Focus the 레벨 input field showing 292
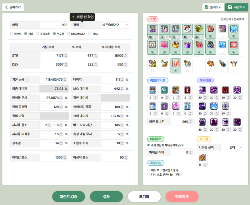Screen dimensions: 250x205 (54, 25)
